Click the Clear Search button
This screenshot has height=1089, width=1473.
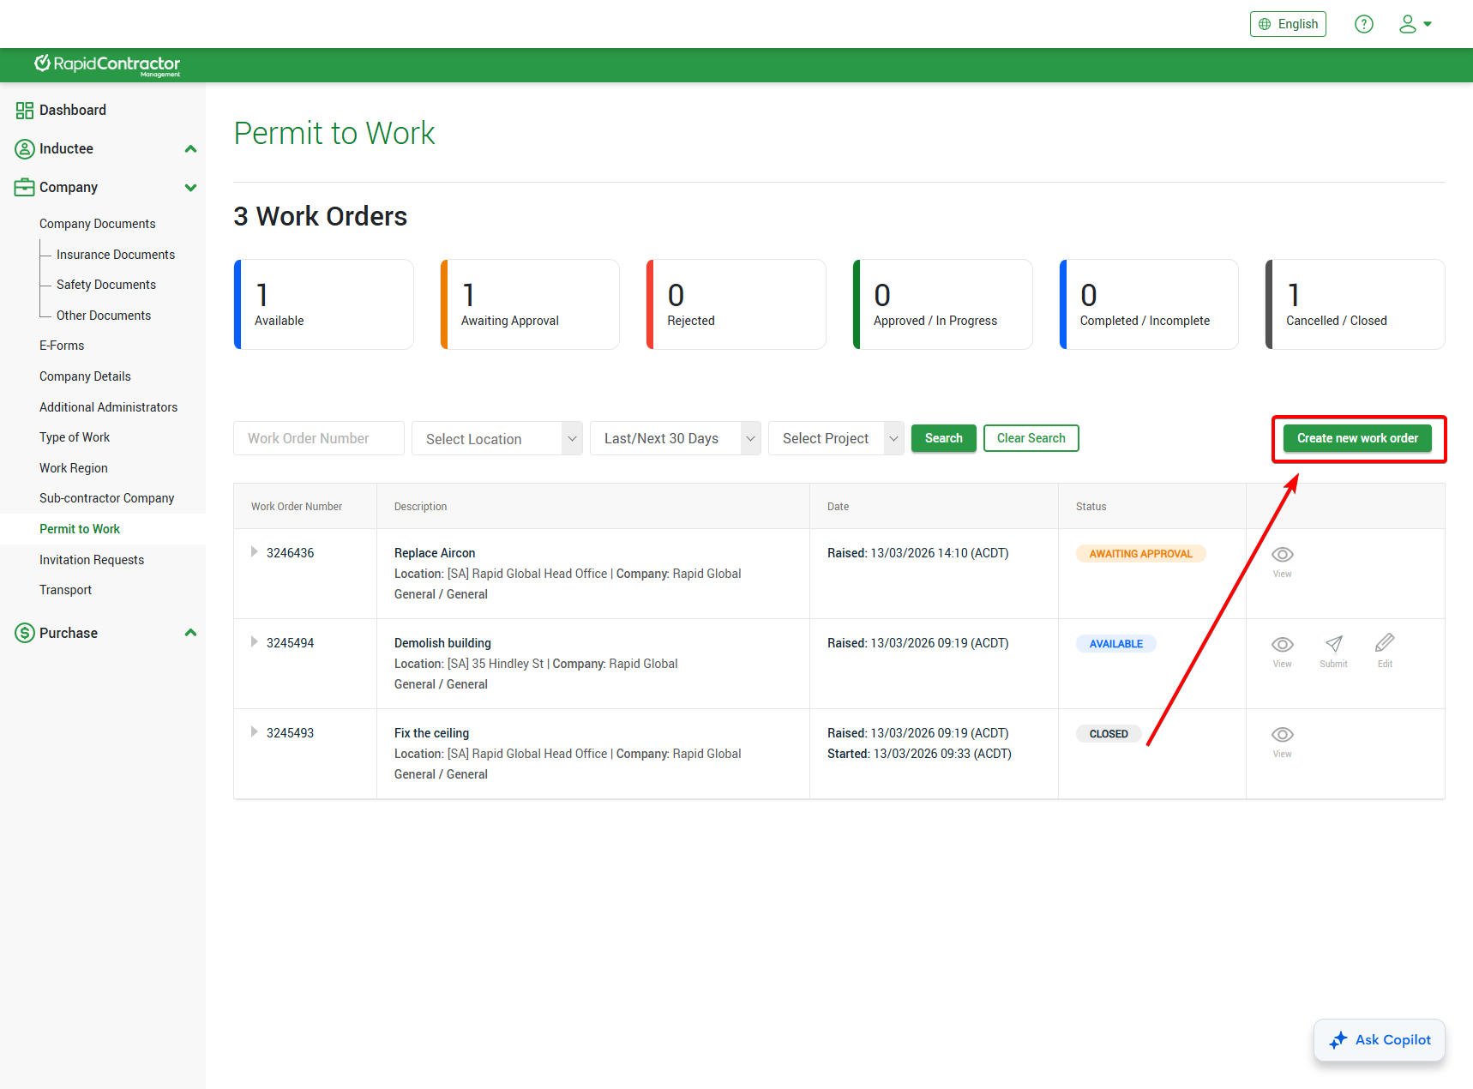[1031, 438]
